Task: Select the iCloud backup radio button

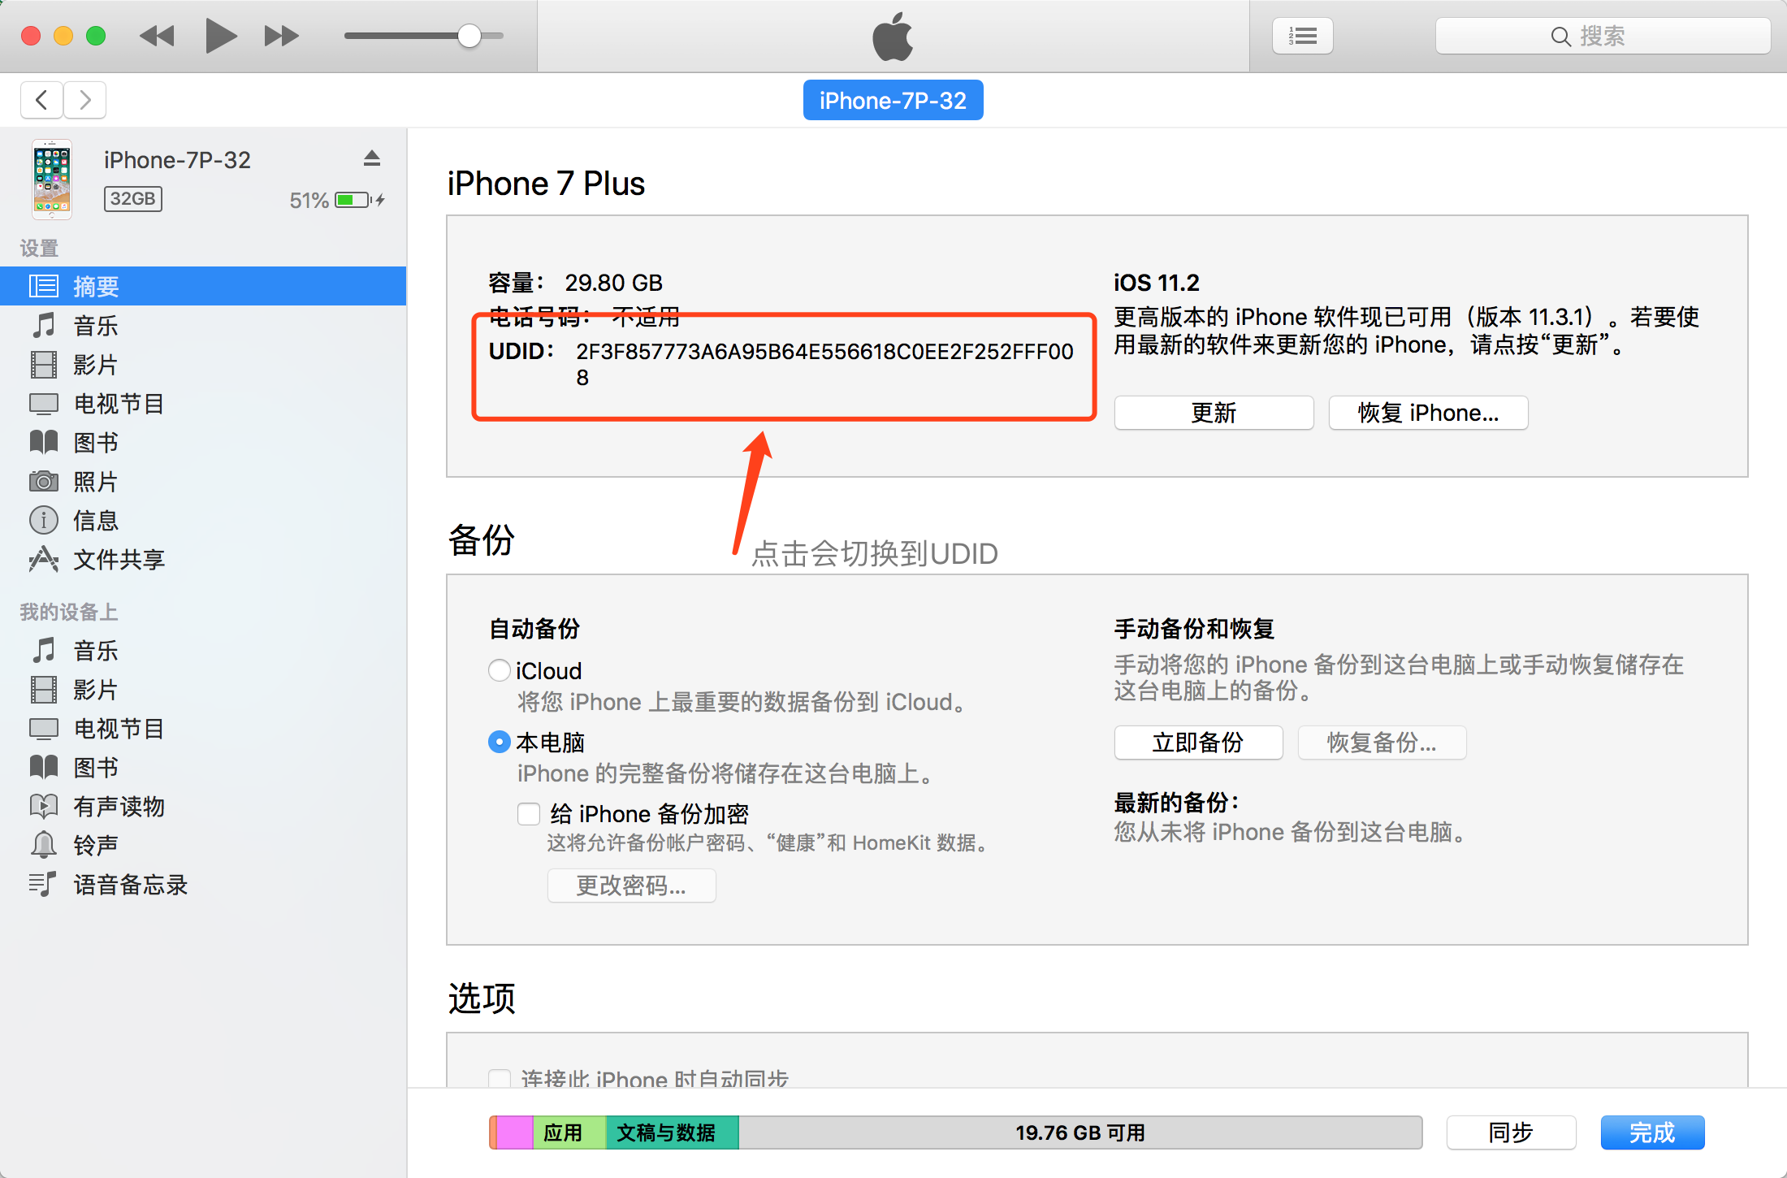Action: pyautogui.click(x=500, y=670)
